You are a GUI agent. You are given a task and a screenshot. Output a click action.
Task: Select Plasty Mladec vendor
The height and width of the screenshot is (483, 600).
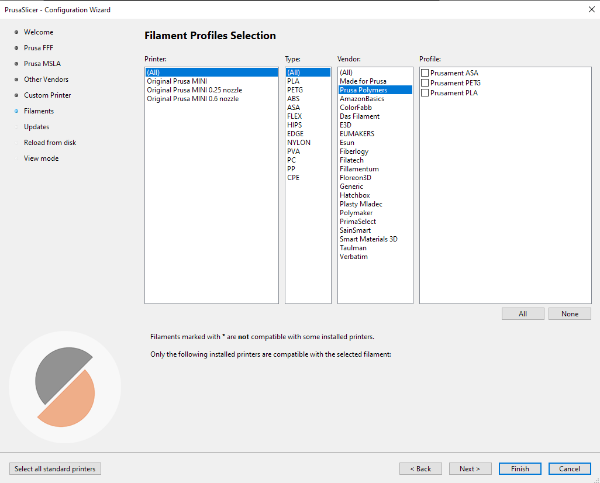[375, 204]
